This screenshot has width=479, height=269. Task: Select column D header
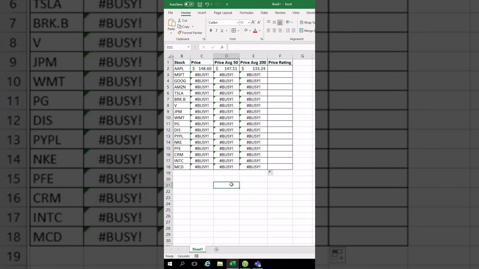tap(226, 56)
